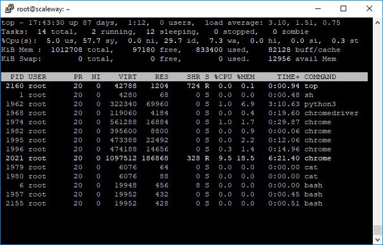Maximize the root@scaleway terminal window
The image size is (383, 245).
[x=343, y=9]
